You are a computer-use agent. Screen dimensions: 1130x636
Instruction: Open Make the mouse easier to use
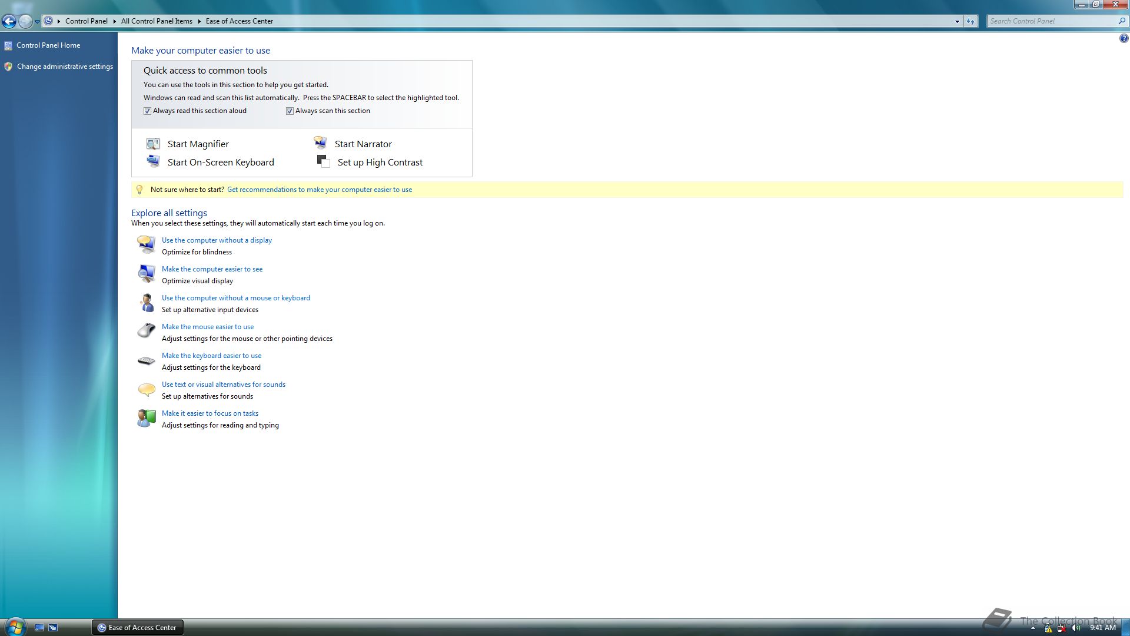[x=208, y=327]
